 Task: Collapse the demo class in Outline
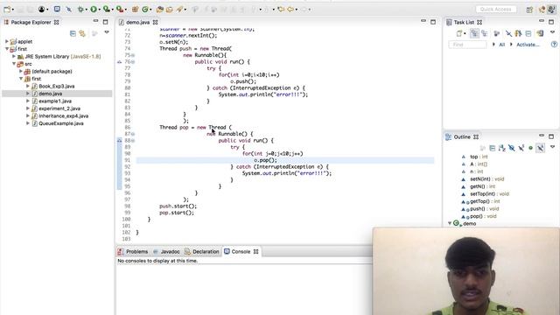pyautogui.click(x=450, y=223)
